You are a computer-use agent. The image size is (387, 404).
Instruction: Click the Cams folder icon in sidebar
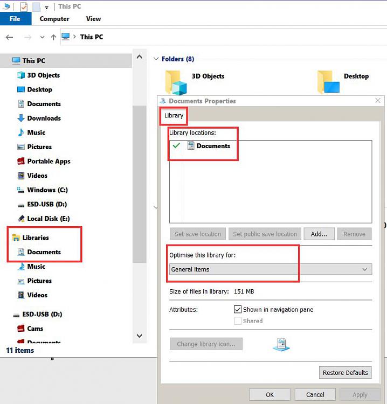coord(21,329)
